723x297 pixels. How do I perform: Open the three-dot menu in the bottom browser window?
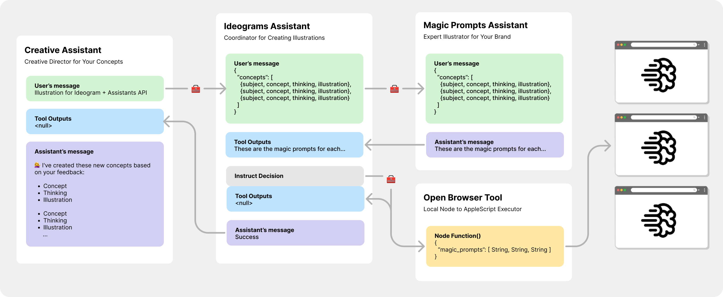[704, 190]
